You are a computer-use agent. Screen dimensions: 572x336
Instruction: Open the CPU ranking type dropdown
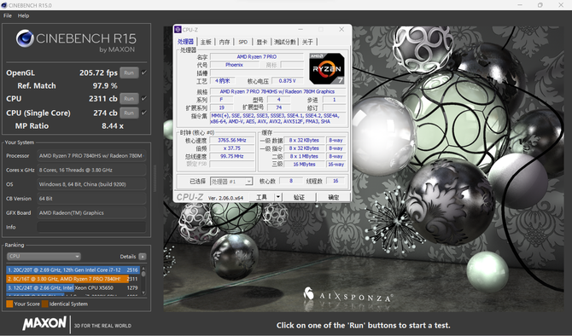(x=44, y=257)
